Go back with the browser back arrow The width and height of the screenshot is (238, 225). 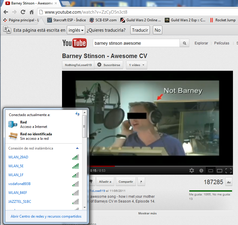point(6,12)
